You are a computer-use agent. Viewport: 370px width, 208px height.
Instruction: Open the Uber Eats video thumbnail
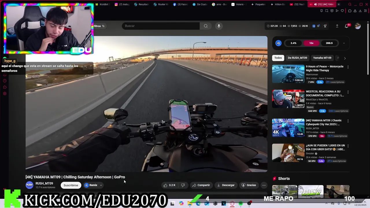(288, 153)
